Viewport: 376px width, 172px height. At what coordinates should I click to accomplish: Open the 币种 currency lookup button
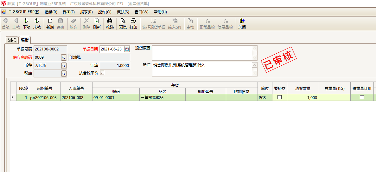coord(64,66)
